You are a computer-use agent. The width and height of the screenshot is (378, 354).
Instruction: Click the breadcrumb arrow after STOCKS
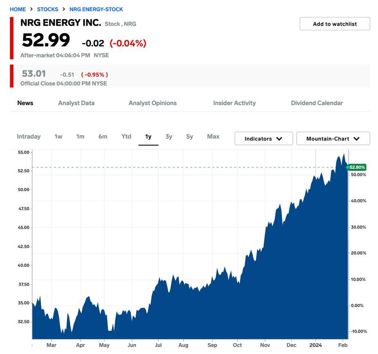(x=64, y=9)
